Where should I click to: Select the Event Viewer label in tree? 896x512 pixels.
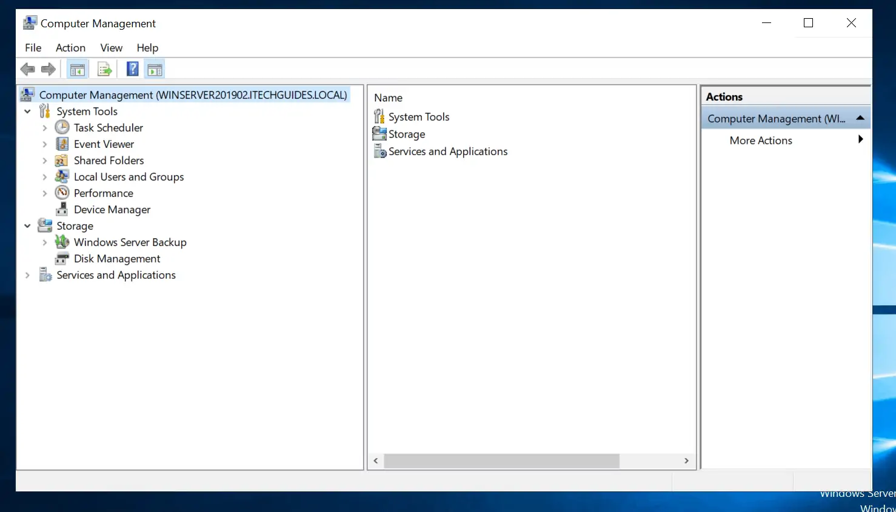104,144
